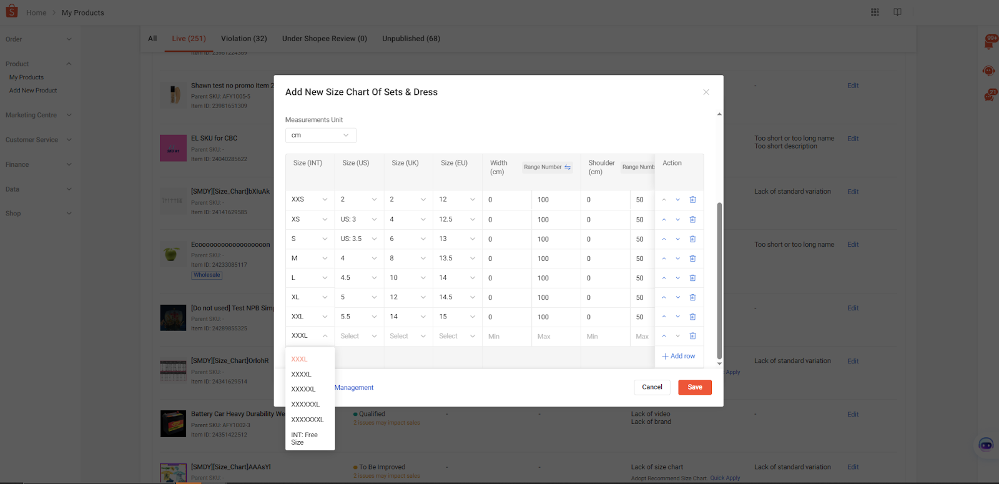Image resolution: width=999 pixels, height=484 pixels.
Task: Toggle Width range number swap icon
Action: [568, 167]
